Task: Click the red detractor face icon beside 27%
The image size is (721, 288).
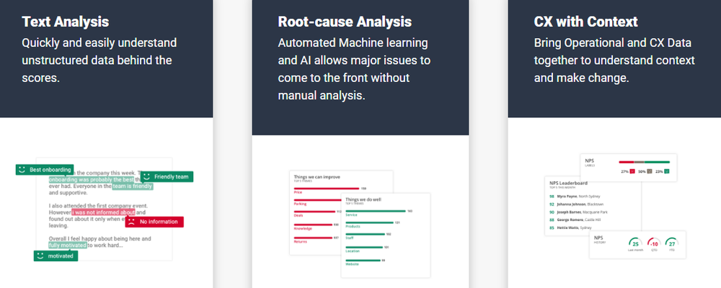Action: pos(632,171)
